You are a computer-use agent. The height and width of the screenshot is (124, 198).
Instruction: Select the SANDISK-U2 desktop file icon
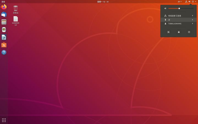16,21
